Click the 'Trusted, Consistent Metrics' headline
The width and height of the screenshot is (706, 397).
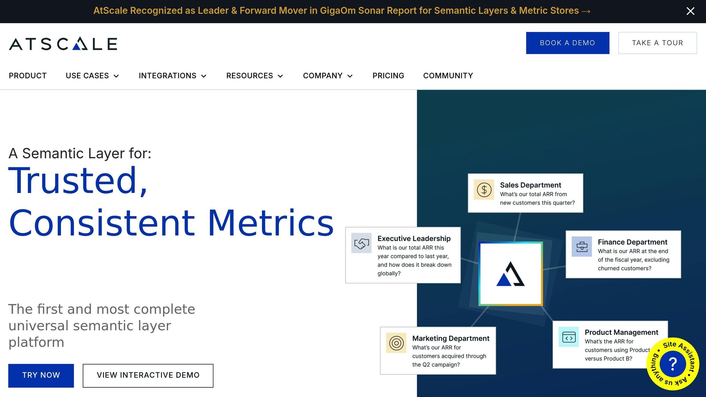point(171,202)
